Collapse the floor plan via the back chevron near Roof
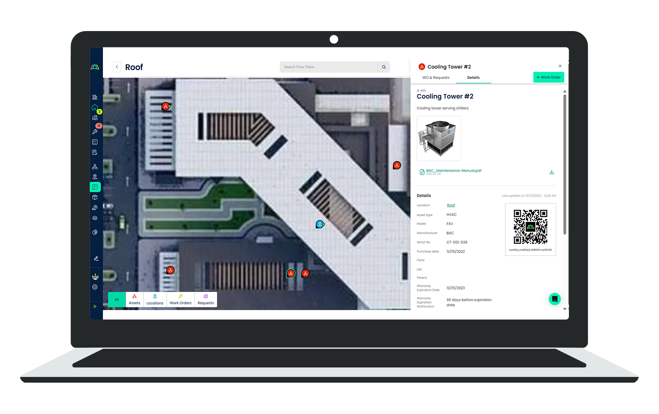 coord(117,67)
